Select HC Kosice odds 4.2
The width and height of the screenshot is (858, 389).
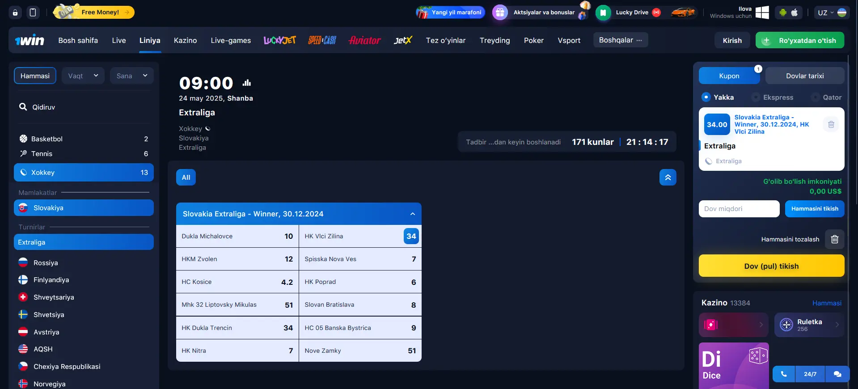(x=237, y=282)
